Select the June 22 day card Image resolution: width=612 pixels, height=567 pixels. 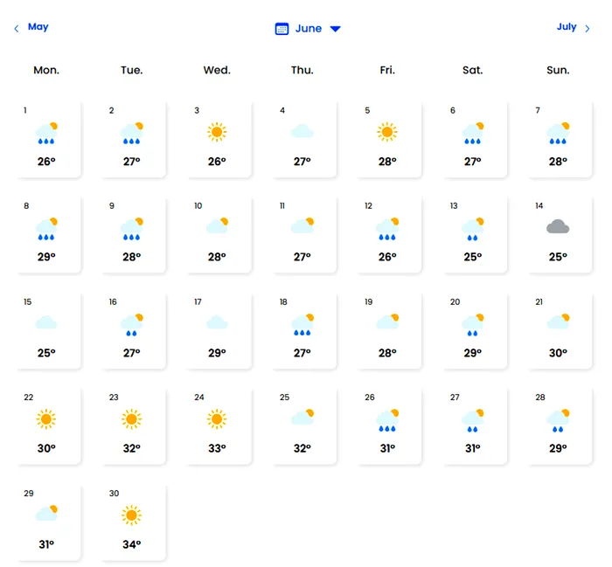tap(49, 425)
